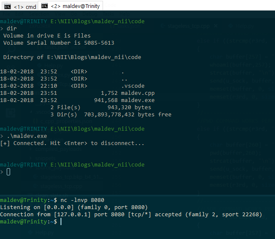Focus the empty cmd prompt cursor in upper pane
The image size is (275, 239).
(8, 172)
